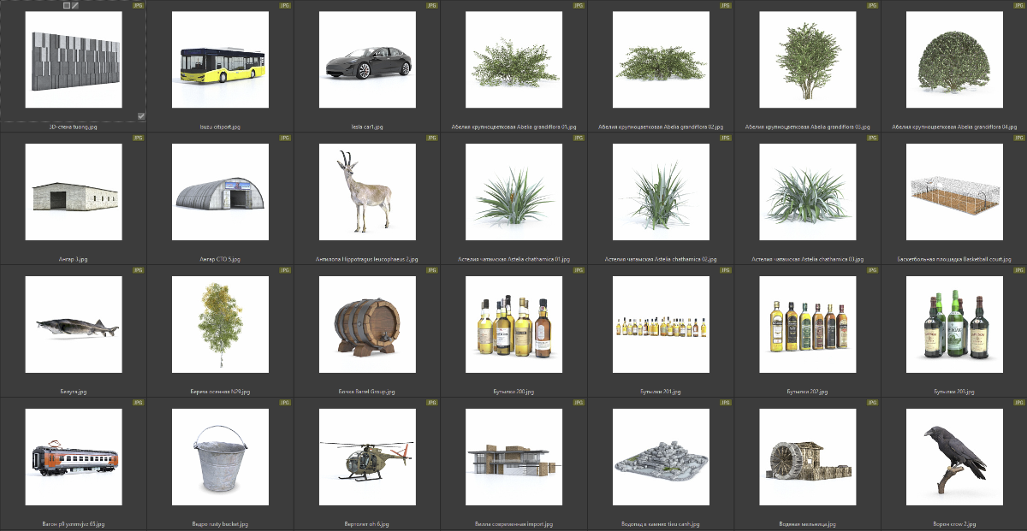The width and height of the screenshot is (1027, 531).
Task: Select the tesla car1 thumbnail
Action: (x=367, y=60)
